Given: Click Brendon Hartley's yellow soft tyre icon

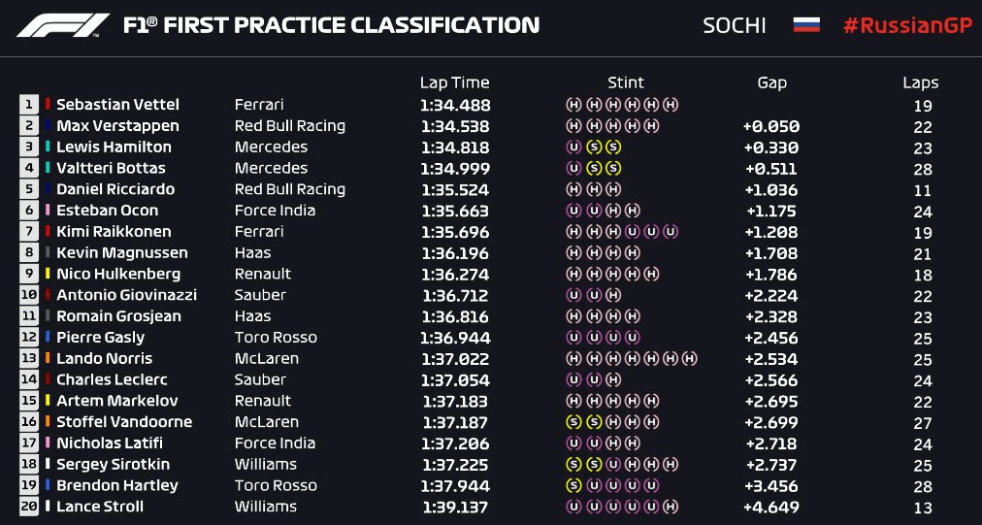Looking at the screenshot, I should [573, 485].
